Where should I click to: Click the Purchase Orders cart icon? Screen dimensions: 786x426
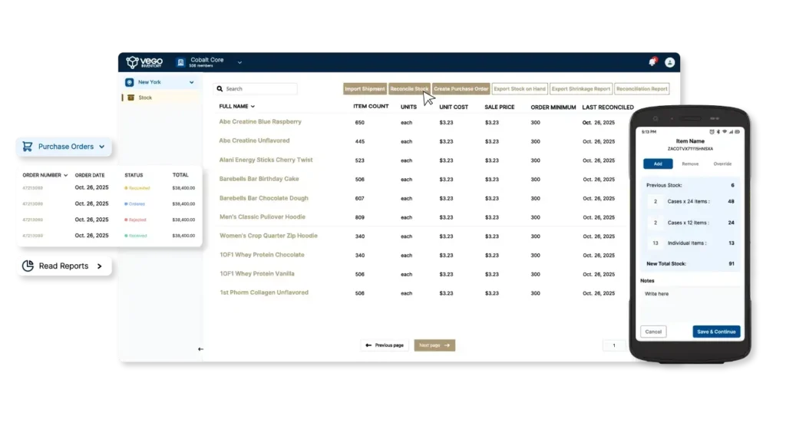pos(28,147)
